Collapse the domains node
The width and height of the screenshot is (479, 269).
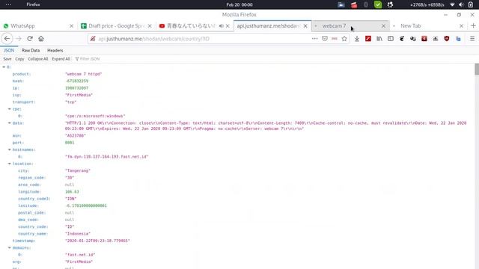tap(10, 247)
